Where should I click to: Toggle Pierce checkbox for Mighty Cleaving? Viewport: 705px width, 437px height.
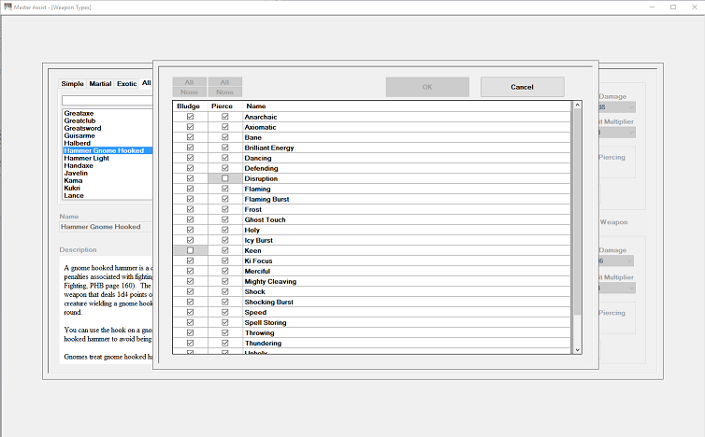225,282
